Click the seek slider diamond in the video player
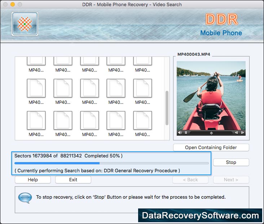Image resolution: width=264 pixels, height=224 pixels. pyautogui.click(x=211, y=133)
